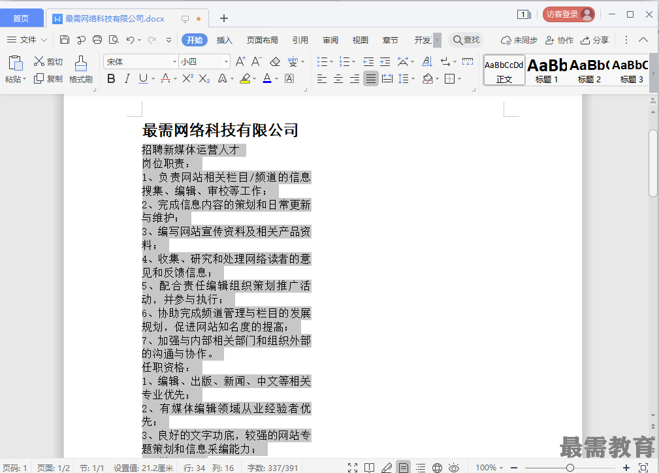659x473 pixels.
Task: Select the Format Painter (格式刷)
Action: click(x=81, y=69)
